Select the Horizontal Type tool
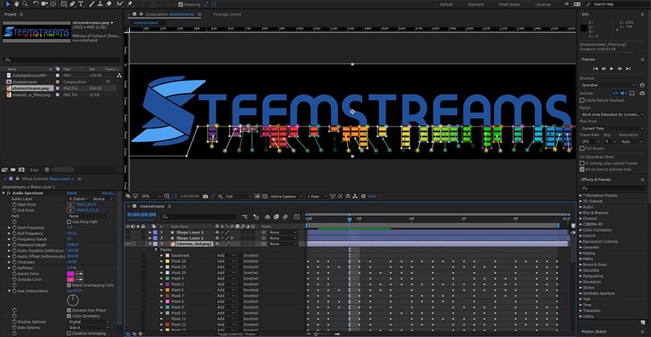This screenshot has height=337, width=651. click(x=81, y=4)
